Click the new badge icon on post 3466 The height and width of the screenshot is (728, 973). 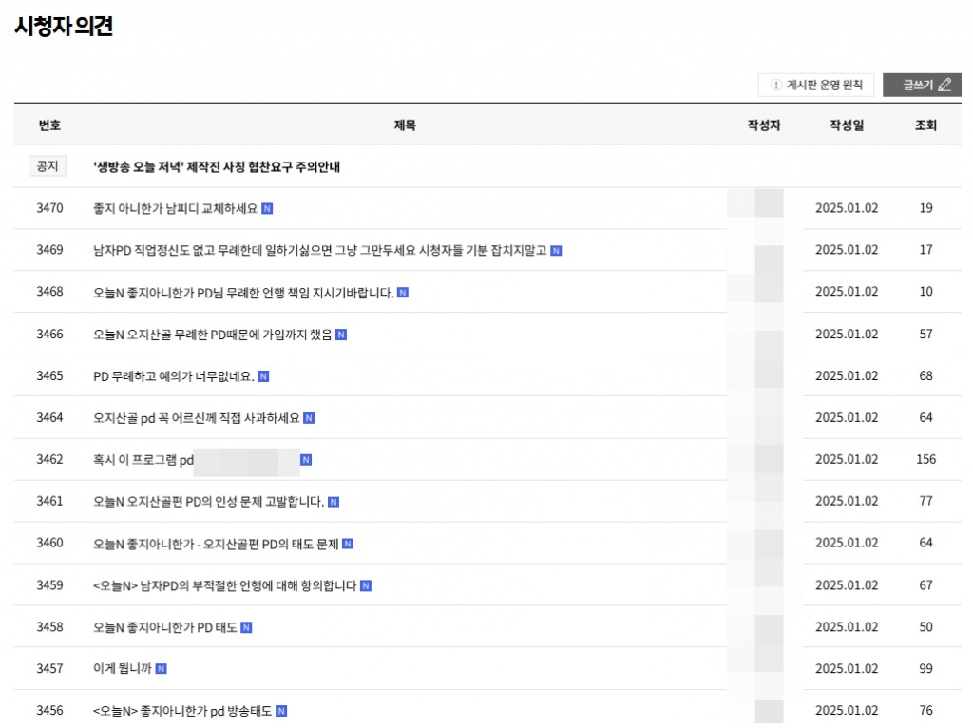341,335
